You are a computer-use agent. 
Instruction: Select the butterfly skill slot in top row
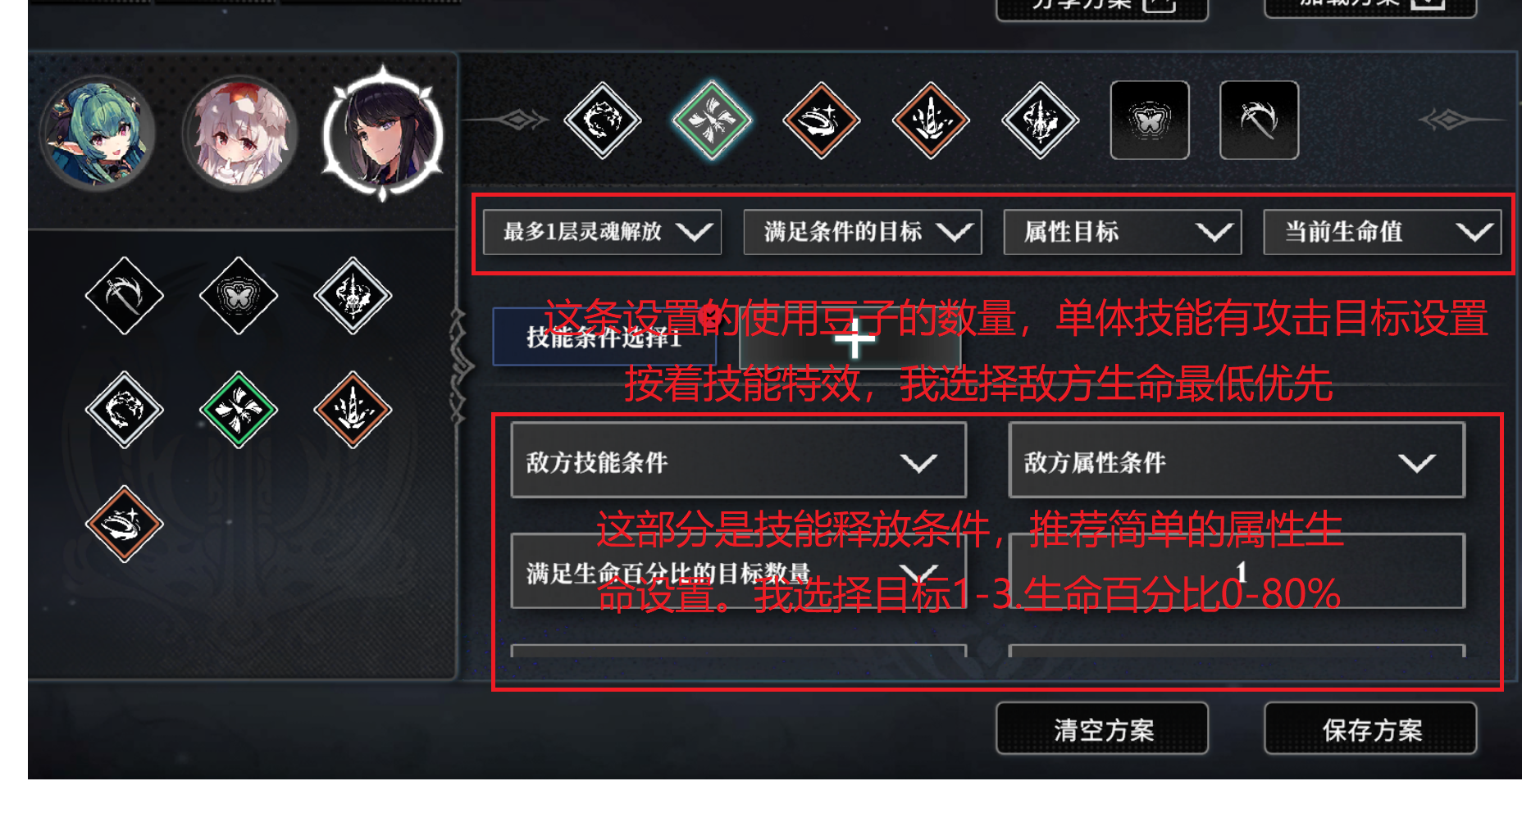[1150, 120]
